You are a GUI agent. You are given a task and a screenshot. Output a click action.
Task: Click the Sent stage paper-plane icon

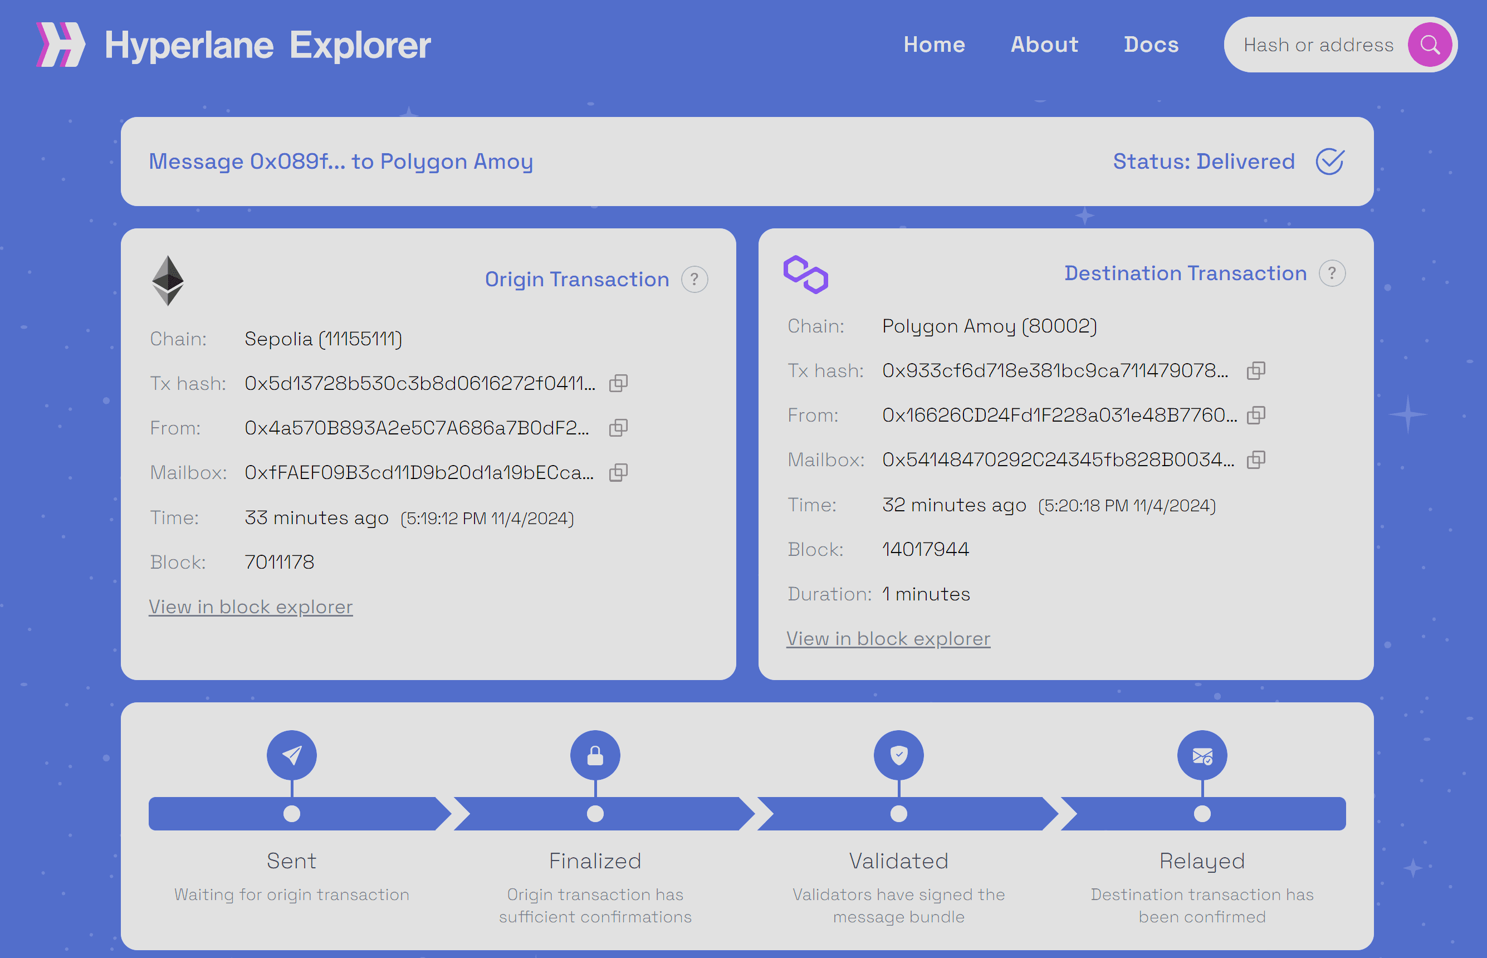point(292,755)
